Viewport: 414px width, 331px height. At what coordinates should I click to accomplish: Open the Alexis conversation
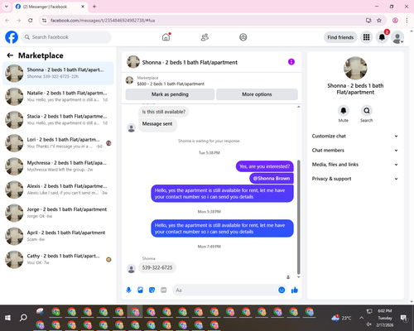58,189
